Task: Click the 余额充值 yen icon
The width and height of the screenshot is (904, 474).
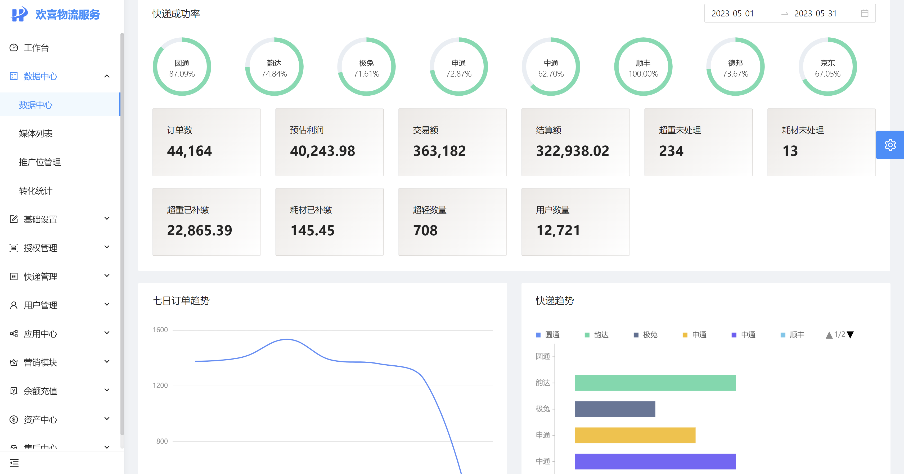Action: [14, 391]
